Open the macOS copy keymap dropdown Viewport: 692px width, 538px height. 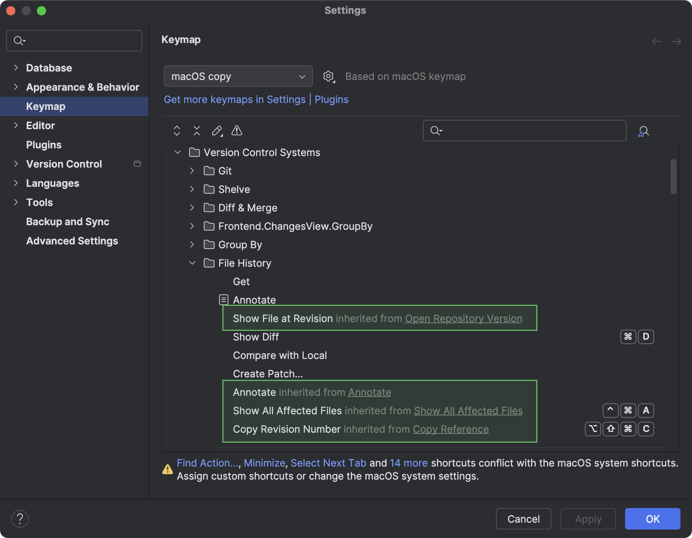[x=238, y=76]
